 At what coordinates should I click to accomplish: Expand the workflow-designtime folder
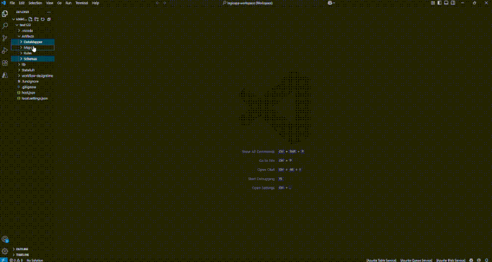(33, 76)
